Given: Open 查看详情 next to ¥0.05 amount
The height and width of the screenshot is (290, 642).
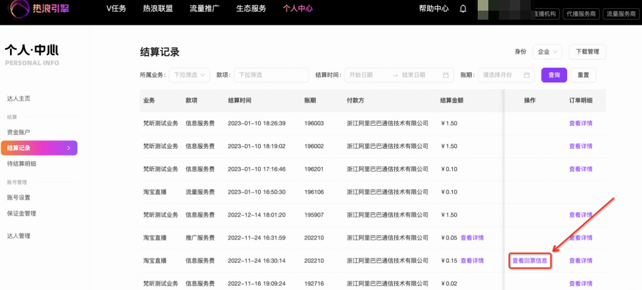Looking at the screenshot, I should click(x=472, y=238).
